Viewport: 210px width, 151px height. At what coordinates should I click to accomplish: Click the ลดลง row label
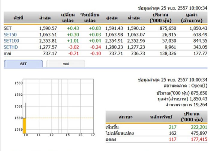coord(111,139)
